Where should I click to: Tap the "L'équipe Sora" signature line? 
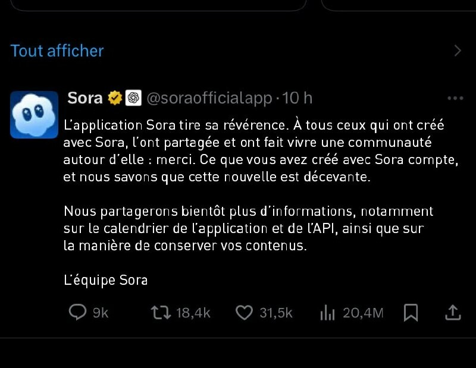[x=105, y=280]
